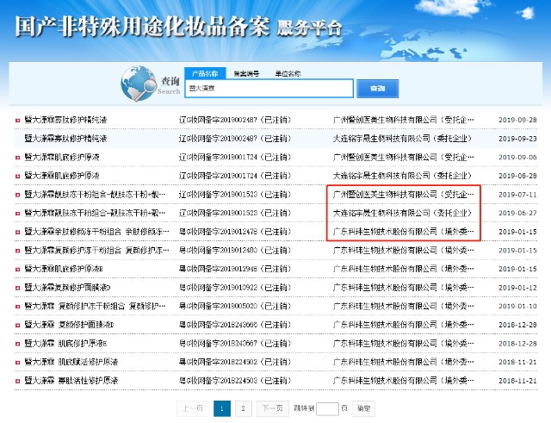Switch to the 备案编号 search tab

(246, 73)
